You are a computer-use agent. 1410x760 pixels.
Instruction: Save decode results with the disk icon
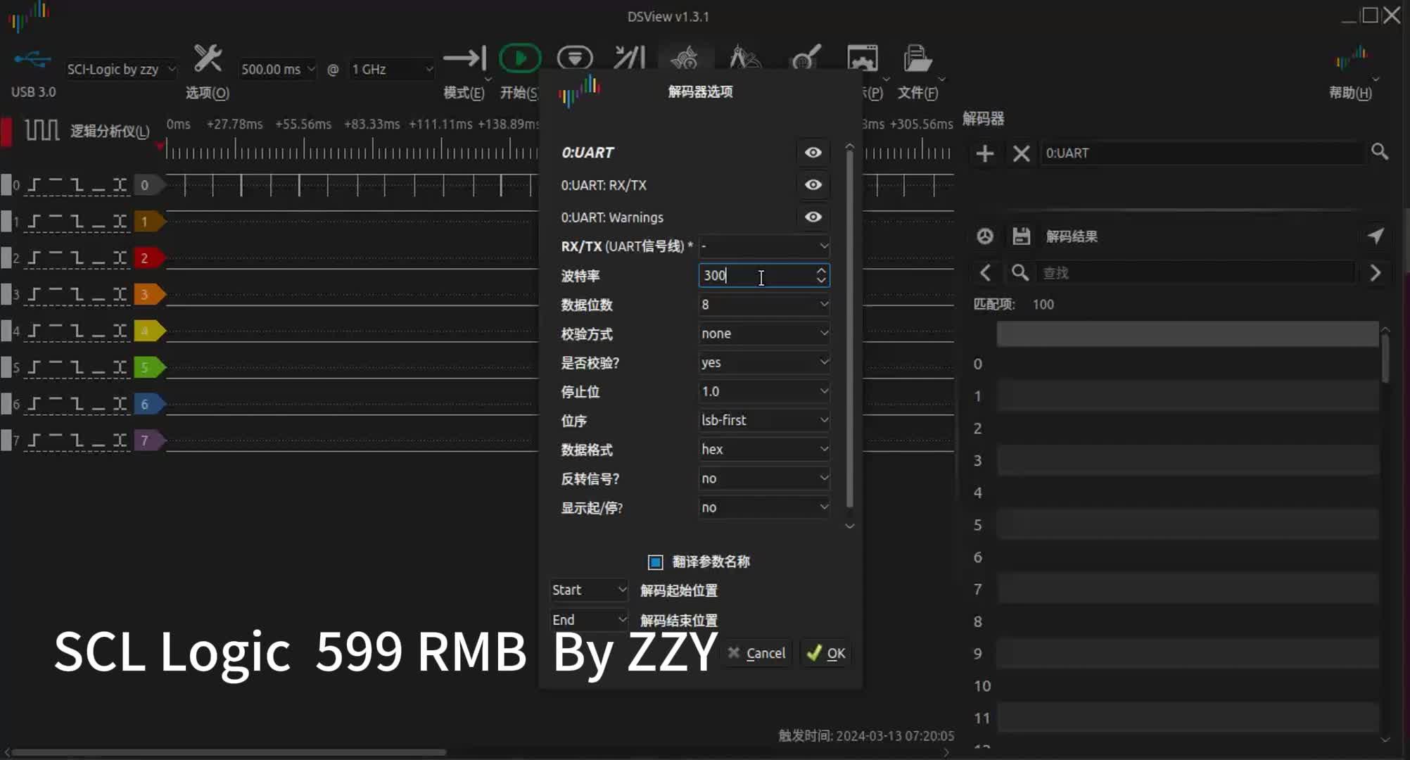click(x=1021, y=236)
